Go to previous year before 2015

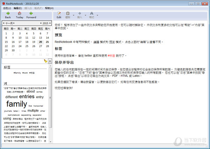coord(41,23)
